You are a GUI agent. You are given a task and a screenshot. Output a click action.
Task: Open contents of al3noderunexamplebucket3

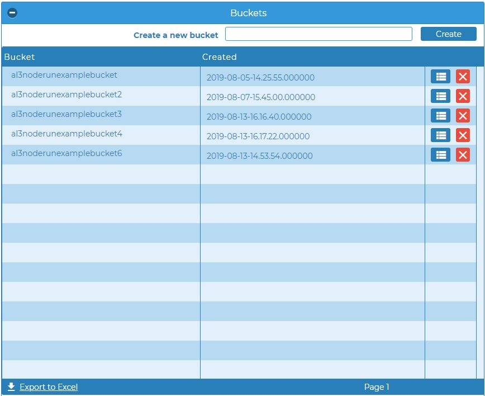441,115
